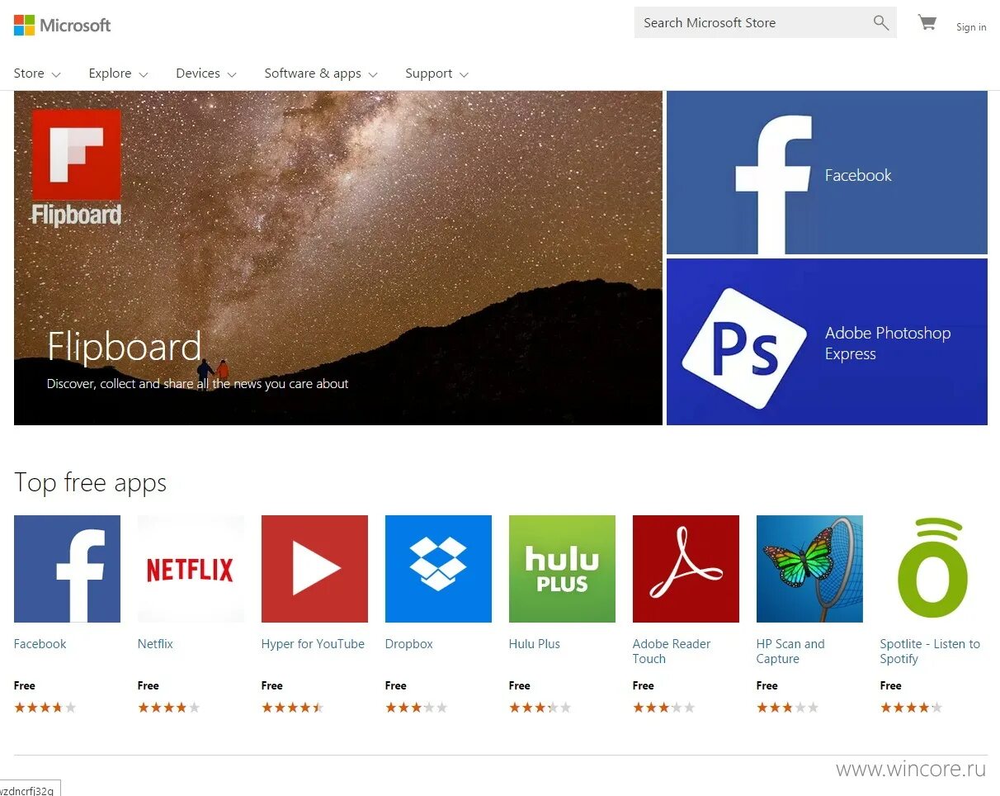Click the star rating under Hyper for YouTube

tap(293, 708)
